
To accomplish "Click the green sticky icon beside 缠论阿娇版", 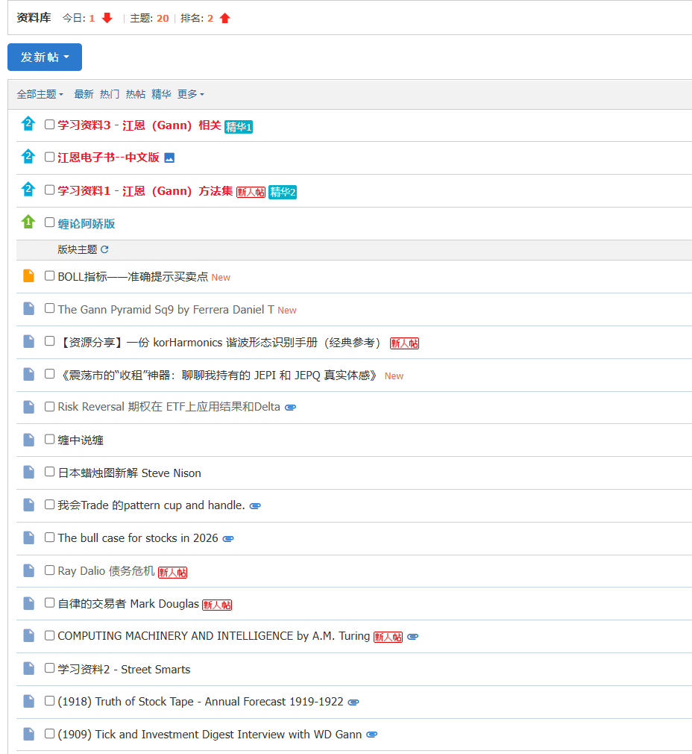I will [28, 222].
